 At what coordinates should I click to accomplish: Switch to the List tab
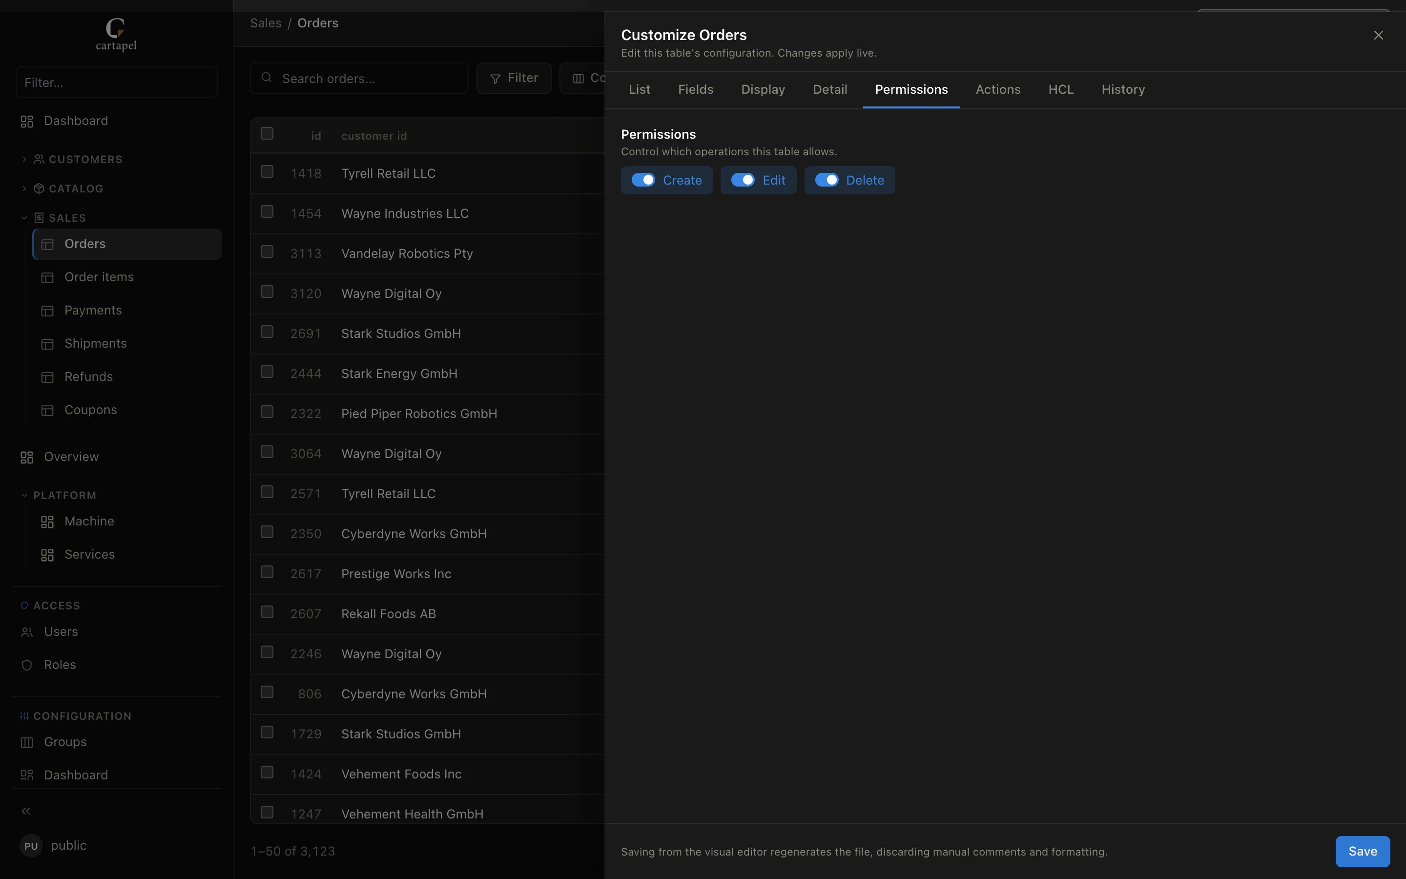(x=640, y=89)
